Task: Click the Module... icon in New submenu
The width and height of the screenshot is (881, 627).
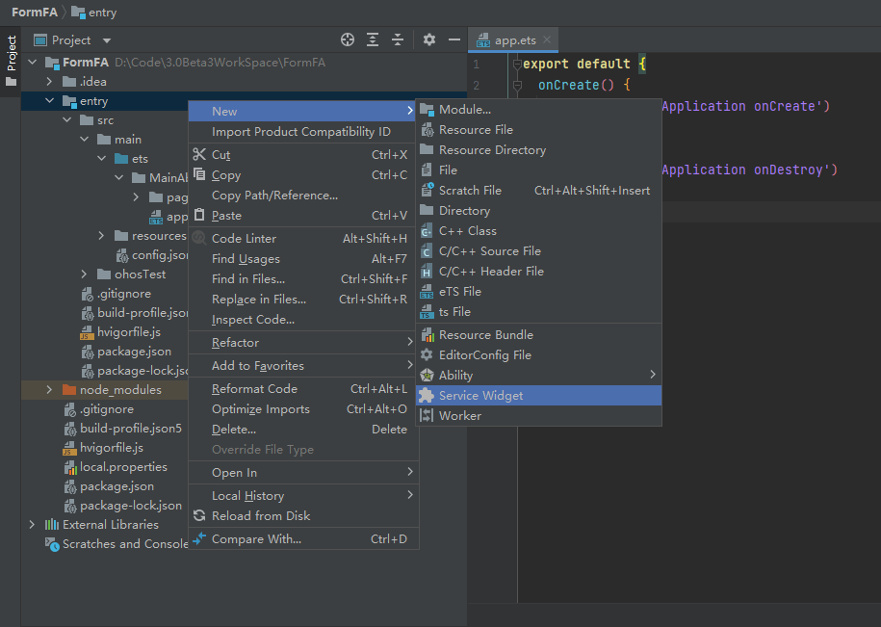Action: (427, 110)
